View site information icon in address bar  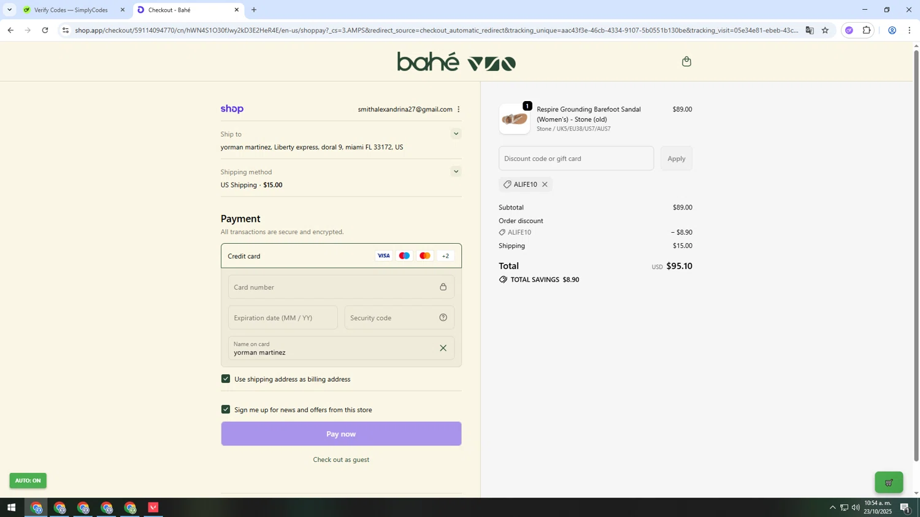click(66, 30)
